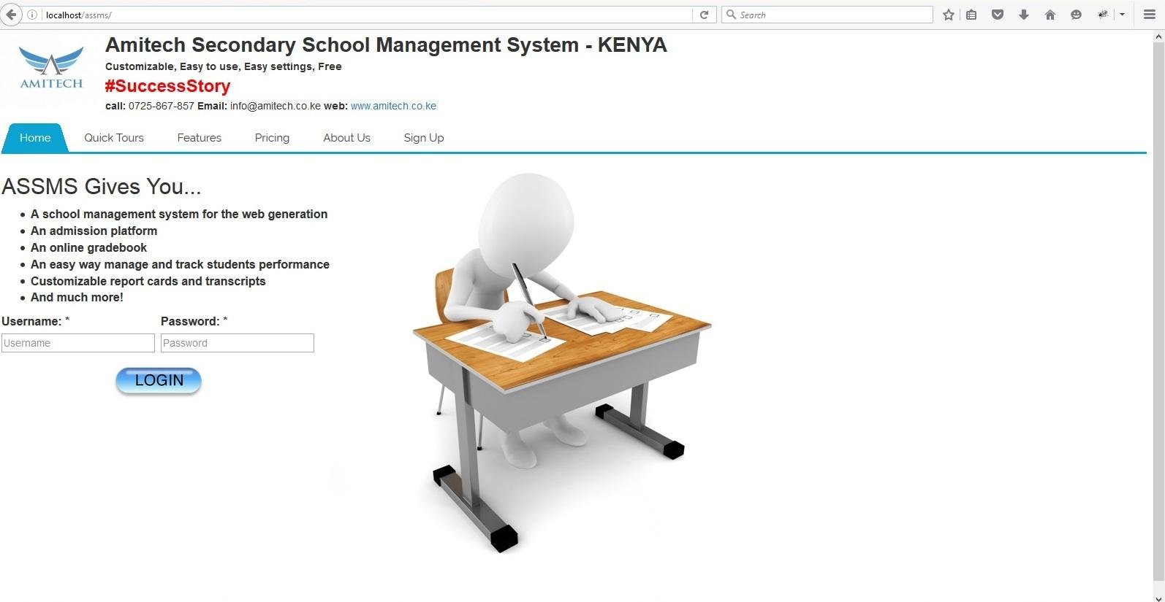Click the magnifier icon in the search box
Image resolution: width=1165 pixels, height=602 pixels.
[731, 15]
